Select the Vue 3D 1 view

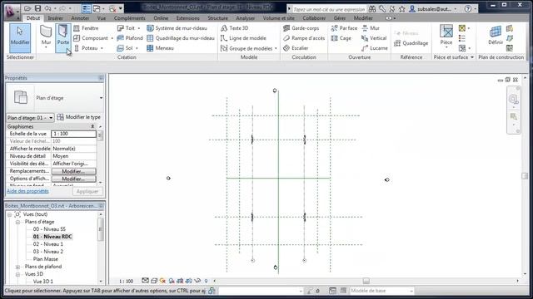pyautogui.click(x=42, y=282)
